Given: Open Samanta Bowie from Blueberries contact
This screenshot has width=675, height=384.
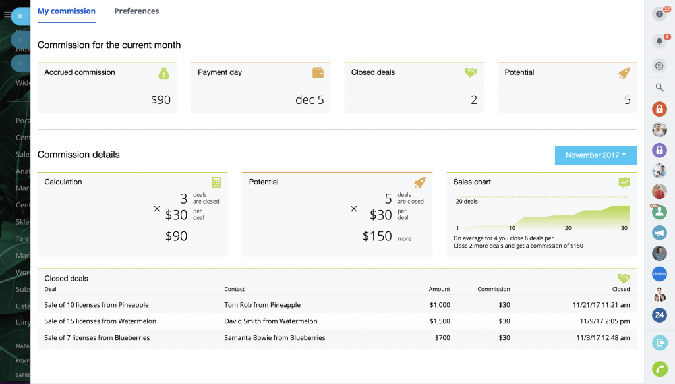Looking at the screenshot, I should (x=274, y=338).
